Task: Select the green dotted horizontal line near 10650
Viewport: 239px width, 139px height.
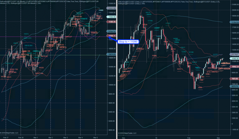Action: click(54, 55)
